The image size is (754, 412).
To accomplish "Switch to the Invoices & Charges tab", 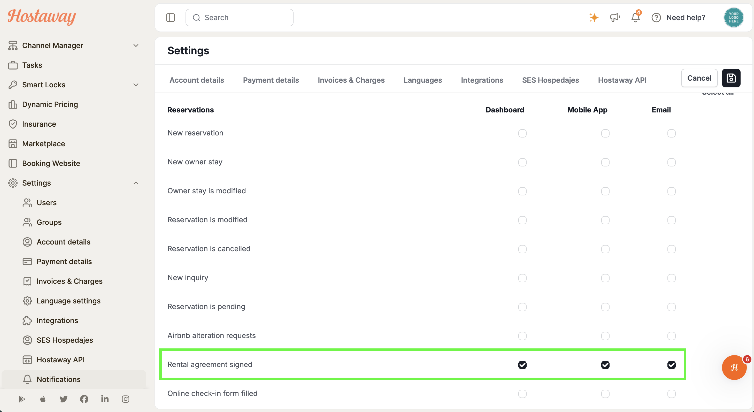I will click(351, 80).
